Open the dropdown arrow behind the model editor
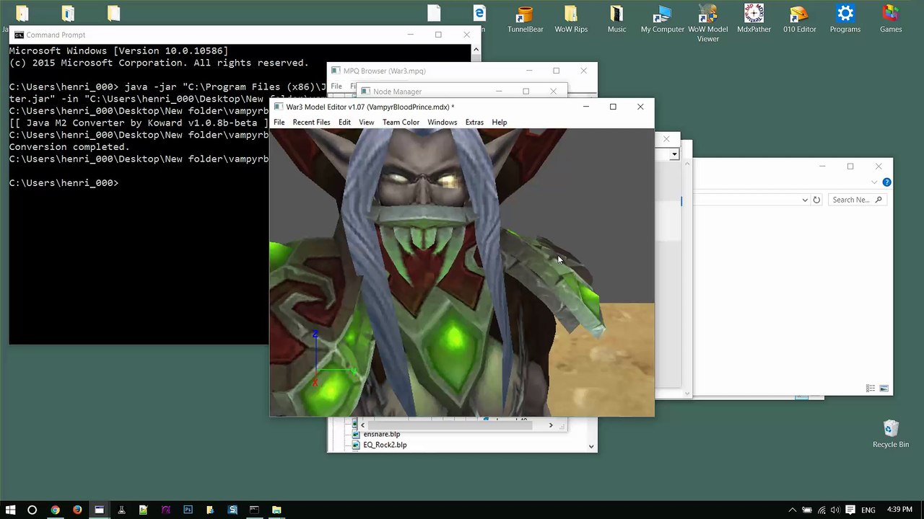Image resolution: width=924 pixels, height=519 pixels. (x=674, y=154)
